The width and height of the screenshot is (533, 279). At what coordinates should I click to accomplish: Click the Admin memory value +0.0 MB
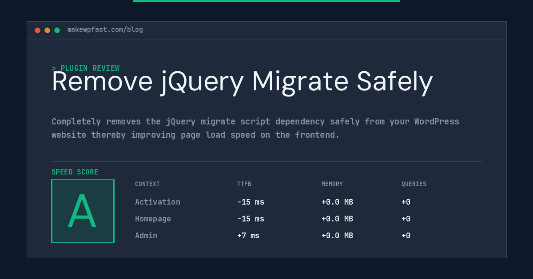click(x=337, y=236)
